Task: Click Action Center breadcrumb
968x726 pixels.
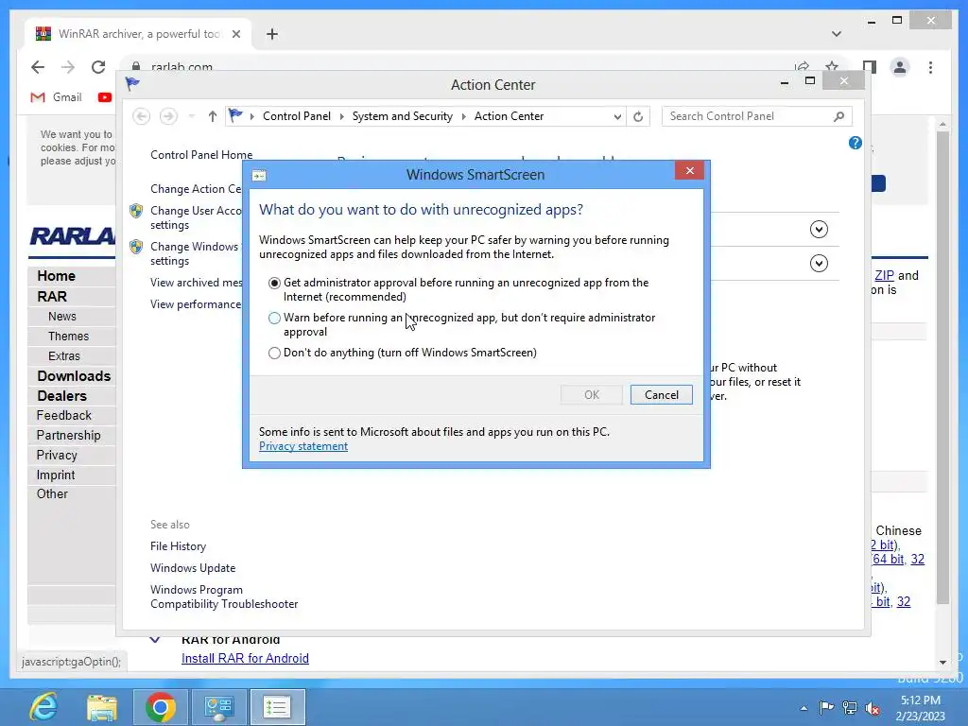Action: [x=509, y=116]
